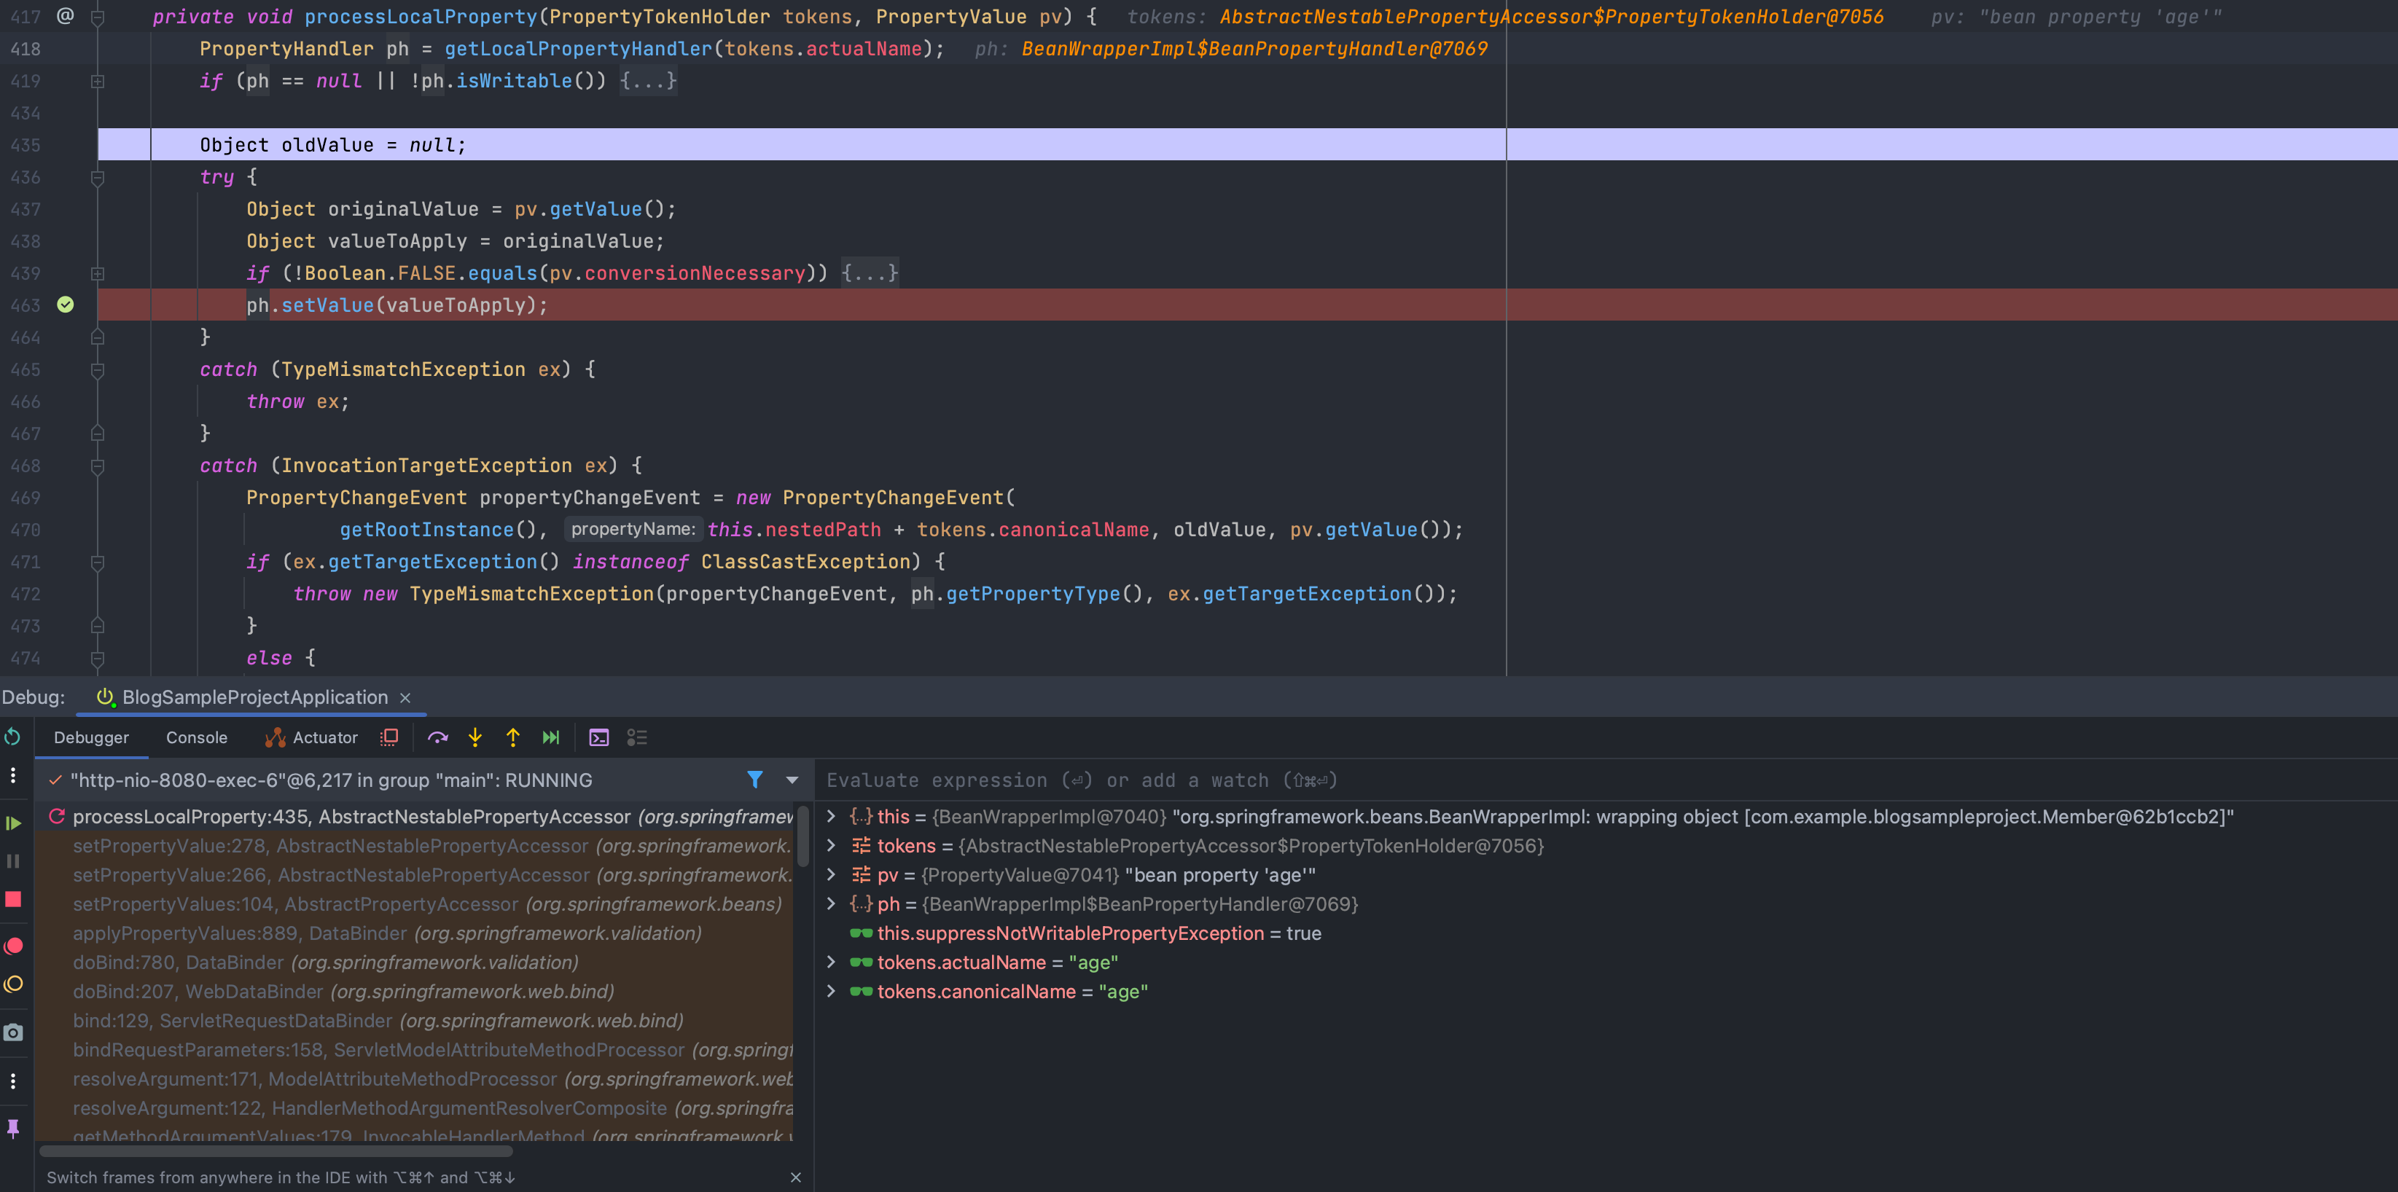The height and width of the screenshot is (1192, 2398).
Task: Open the Evaluate Expression console icon
Action: click(598, 737)
